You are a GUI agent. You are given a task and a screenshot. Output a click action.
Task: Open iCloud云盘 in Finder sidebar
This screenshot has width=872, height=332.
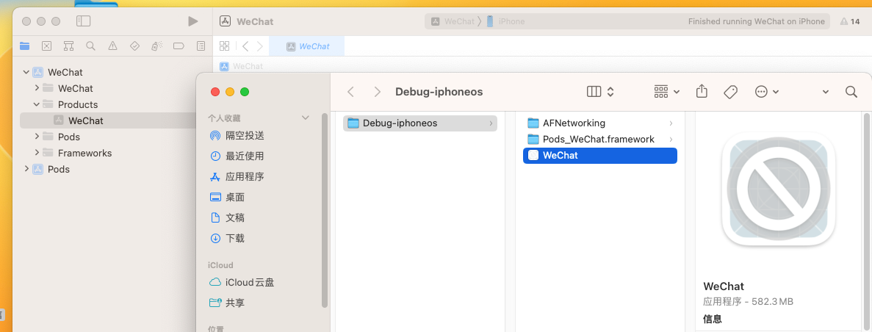[242, 283]
